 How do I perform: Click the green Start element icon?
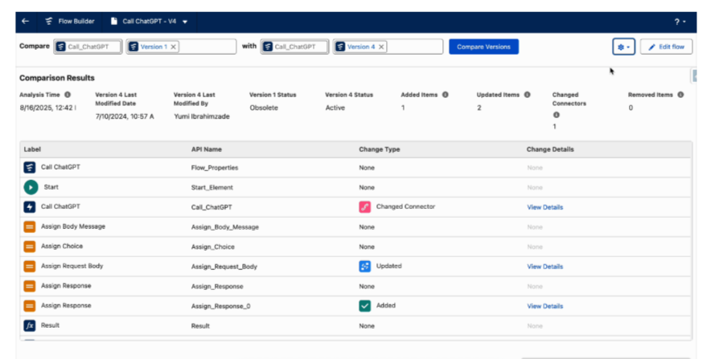31,187
